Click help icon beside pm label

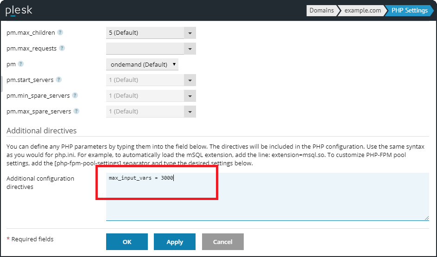[21, 64]
